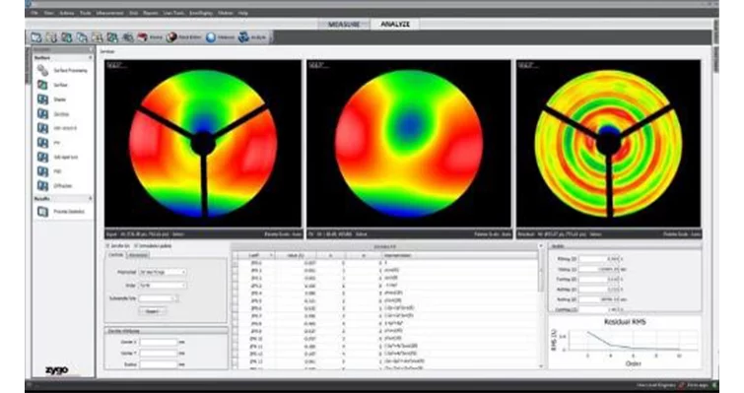Toggle the Immediate update checkbox
Screen dimensions: 744x393
[x=136, y=246]
